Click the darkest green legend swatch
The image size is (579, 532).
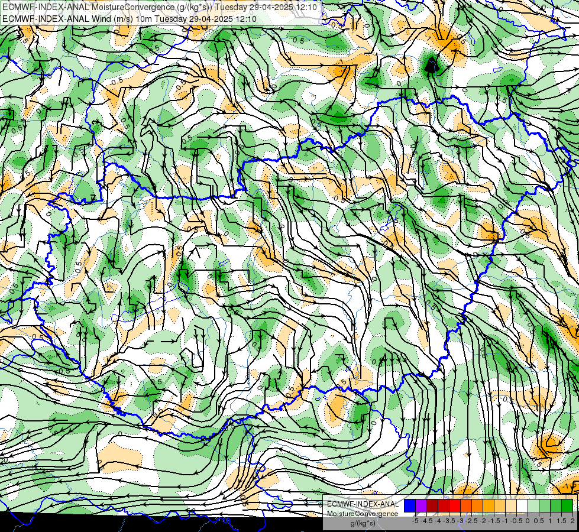point(567,506)
